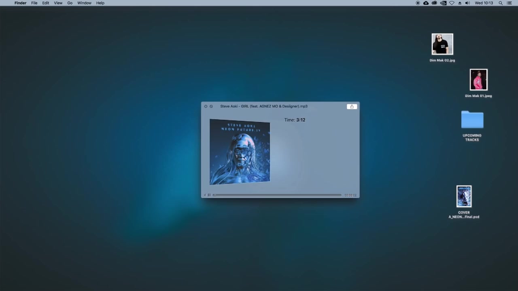Open the Finder application menu
The width and height of the screenshot is (518, 291).
(20, 3)
